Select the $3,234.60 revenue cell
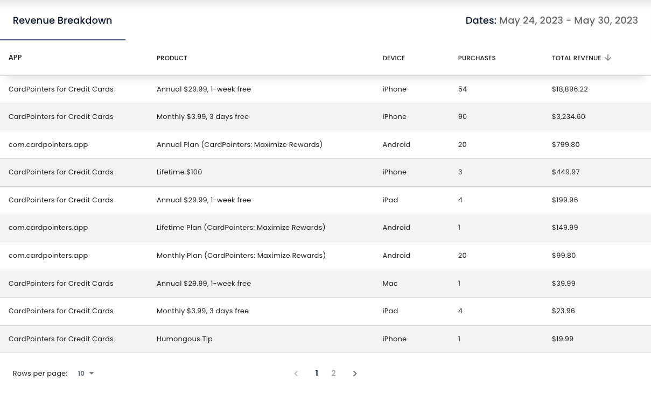Screen dimensions: 651x394 tap(569, 117)
